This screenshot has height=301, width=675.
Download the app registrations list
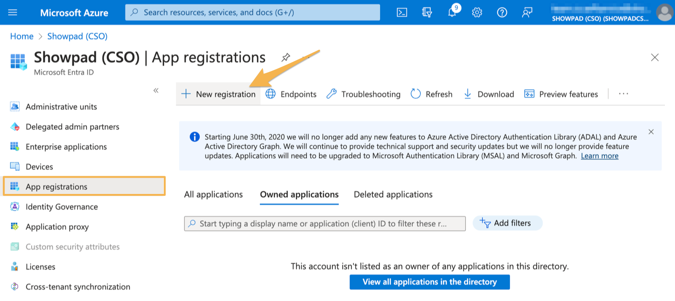[489, 94]
